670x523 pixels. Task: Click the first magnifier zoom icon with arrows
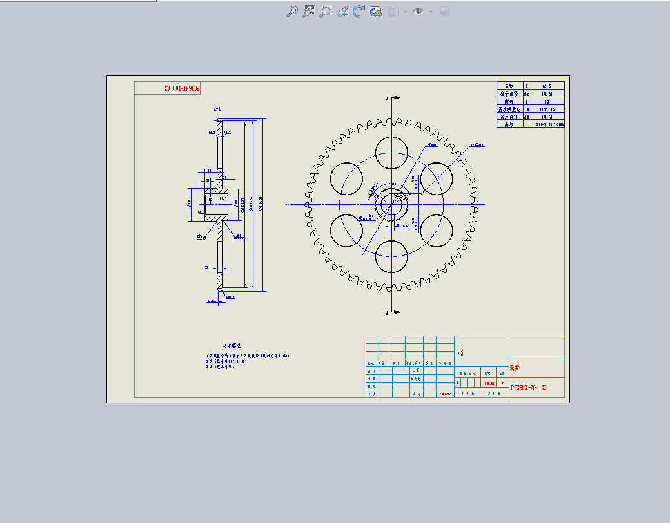pyautogui.click(x=292, y=12)
